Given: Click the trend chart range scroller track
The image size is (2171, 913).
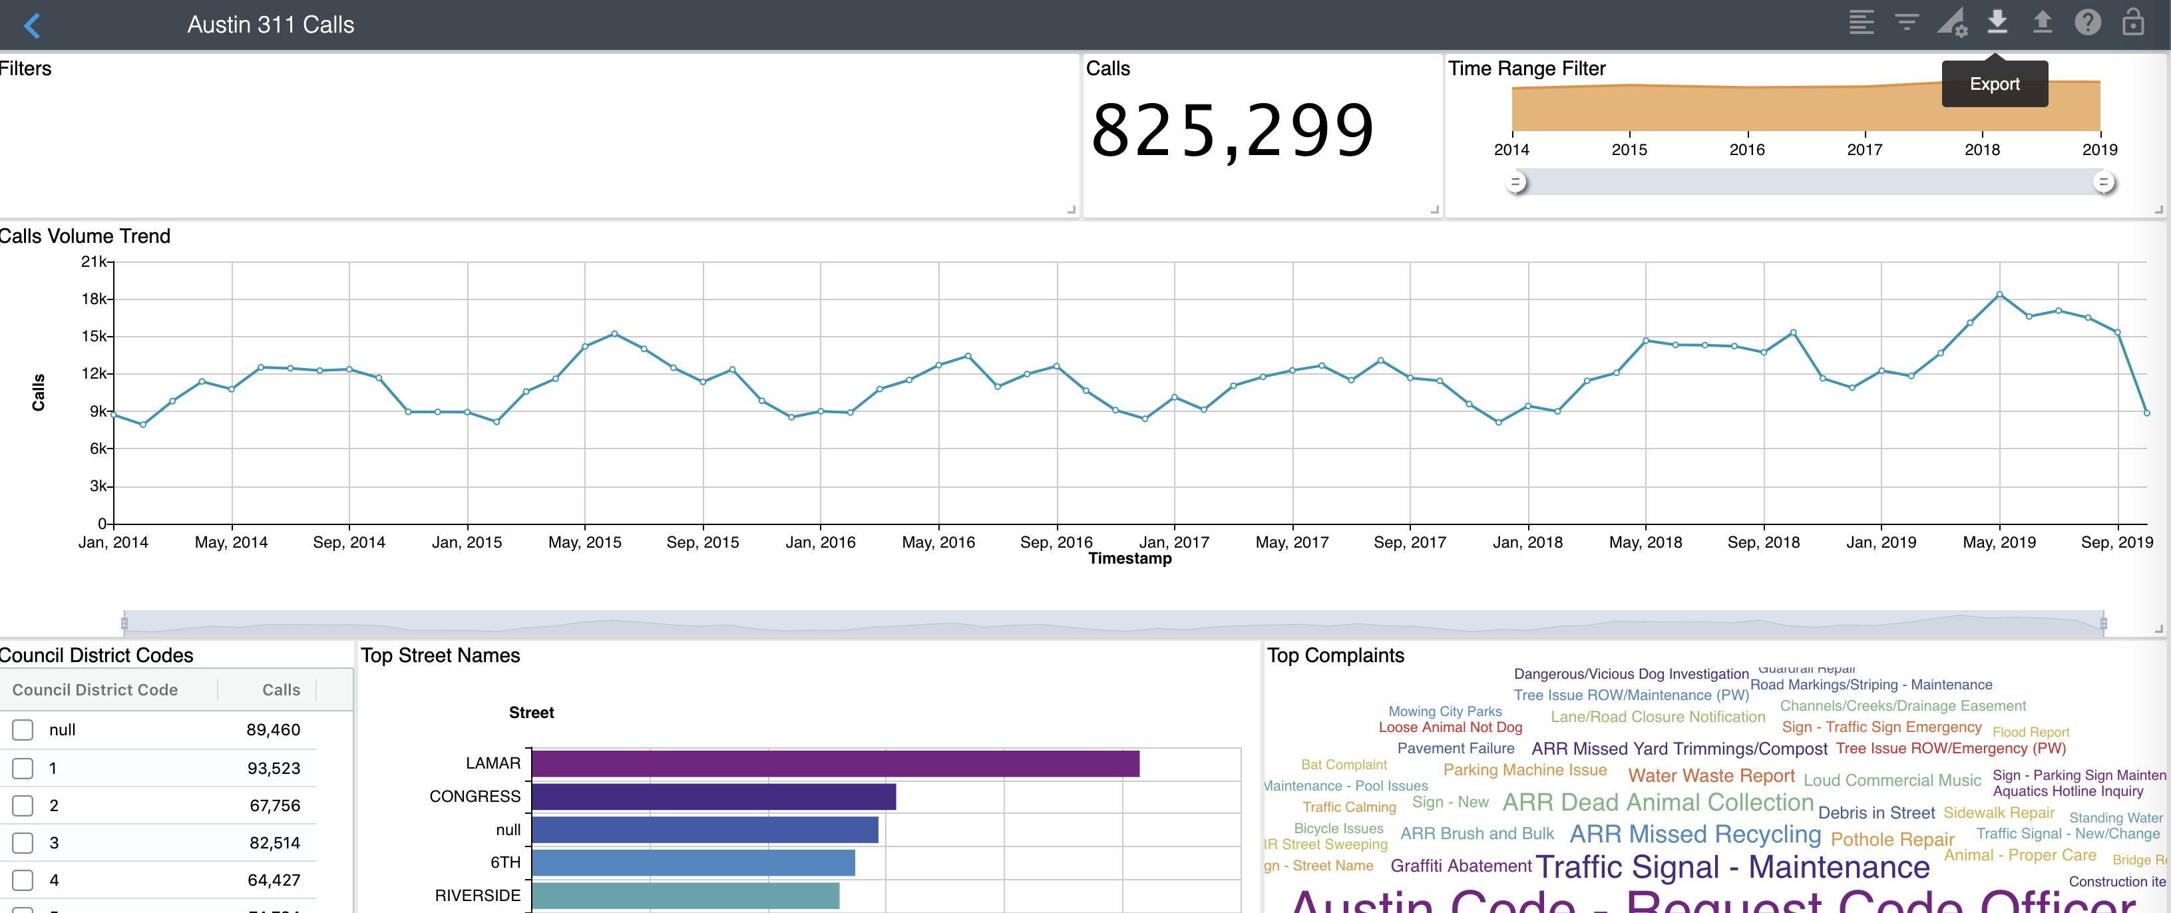Looking at the screenshot, I should (1113, 623).
